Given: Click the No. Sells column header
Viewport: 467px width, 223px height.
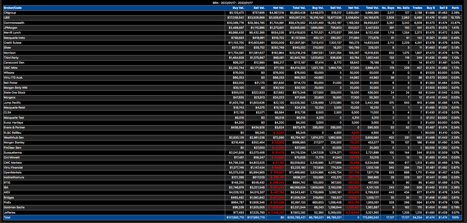Looking at the screenshot, I should pyautogui.click(x=404, y=7).
